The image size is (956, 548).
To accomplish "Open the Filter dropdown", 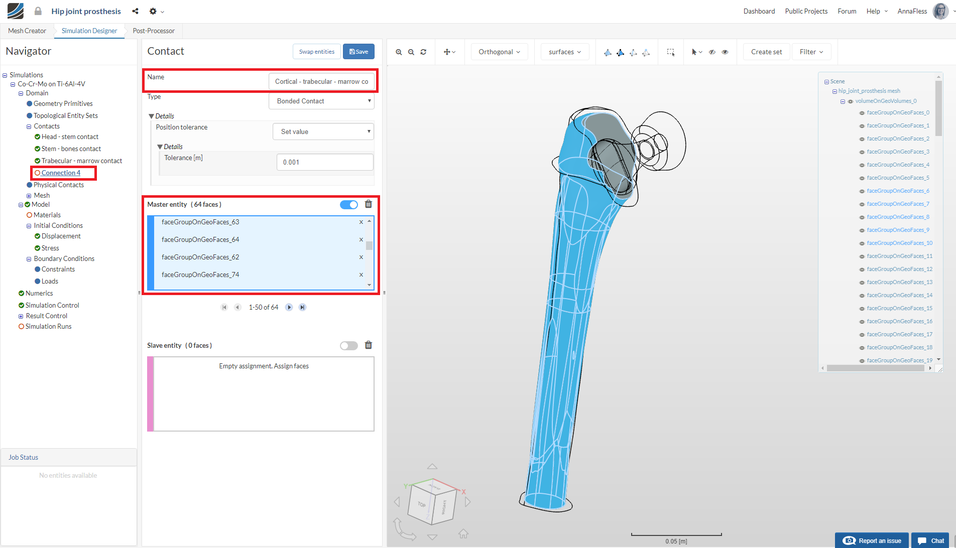I will (811, 52).
